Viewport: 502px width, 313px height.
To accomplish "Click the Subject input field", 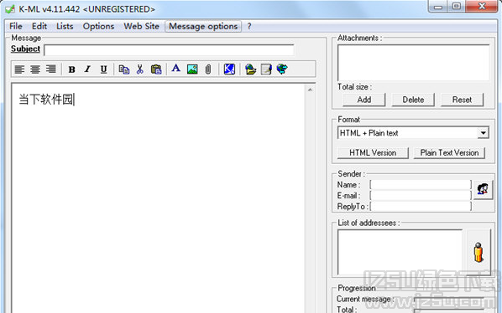I will pos(169,50).
